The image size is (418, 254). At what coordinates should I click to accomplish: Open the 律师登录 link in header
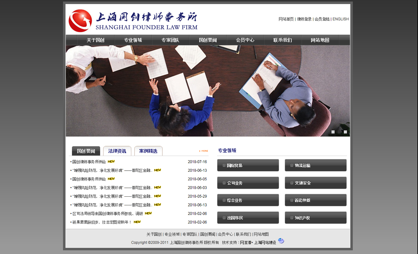[304, 19]
